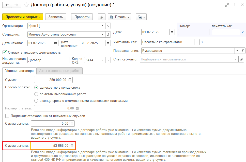Click the back navigation arrow
246x162 pixels.
[7, 5]
